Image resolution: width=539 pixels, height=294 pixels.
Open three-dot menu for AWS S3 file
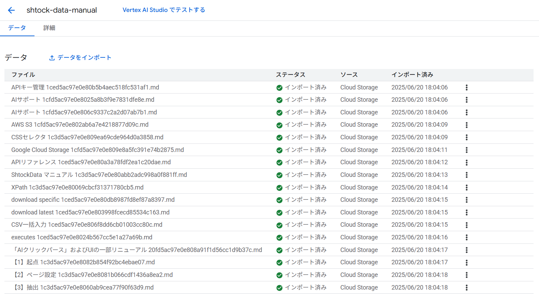(x=466, y=125)
